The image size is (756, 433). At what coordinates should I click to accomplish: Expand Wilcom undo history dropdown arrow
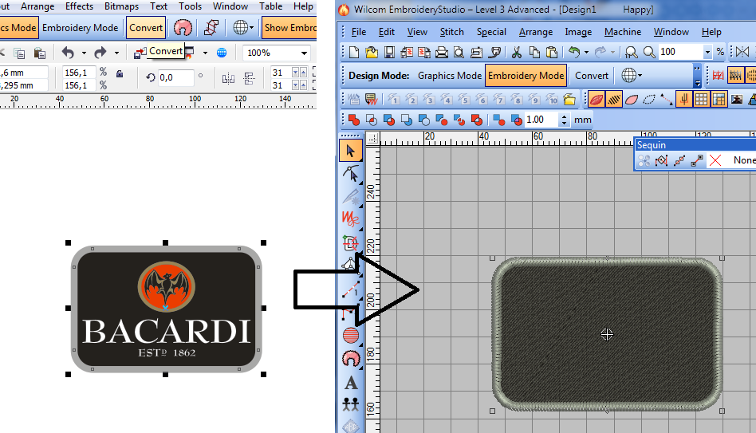coord(586,52)
